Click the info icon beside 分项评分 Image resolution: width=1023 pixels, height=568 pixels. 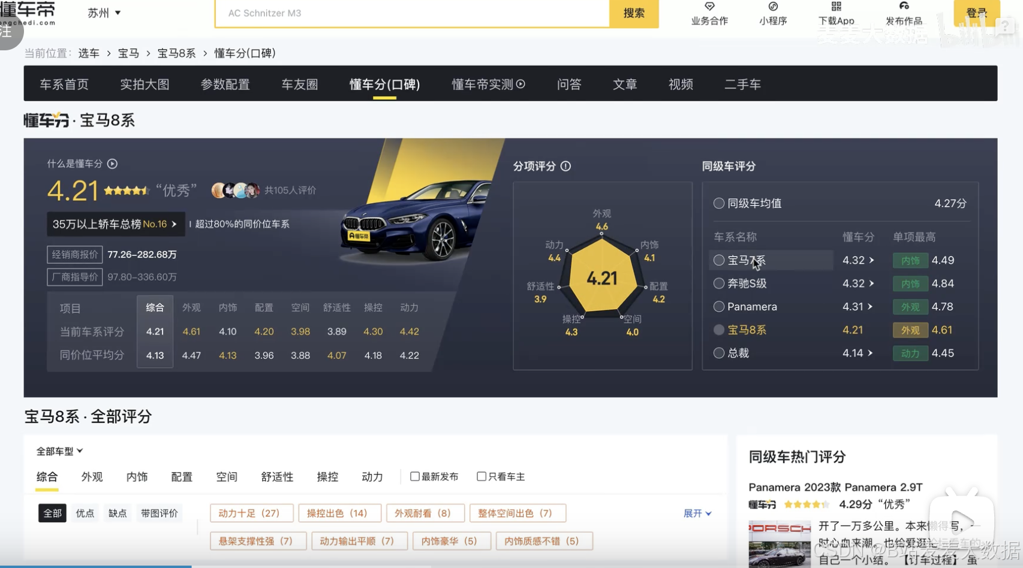tap(565, 166)
